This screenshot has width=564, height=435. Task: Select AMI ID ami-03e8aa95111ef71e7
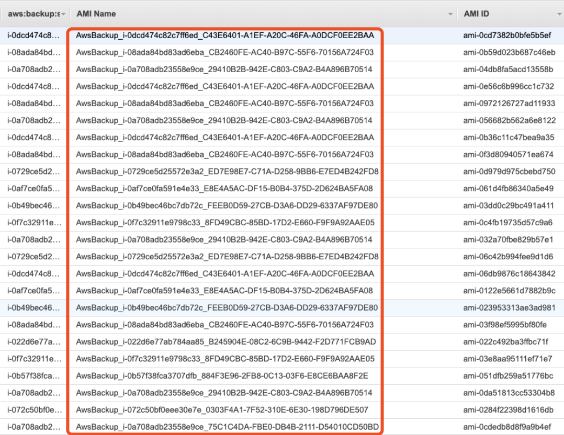[x=507, y=359]
